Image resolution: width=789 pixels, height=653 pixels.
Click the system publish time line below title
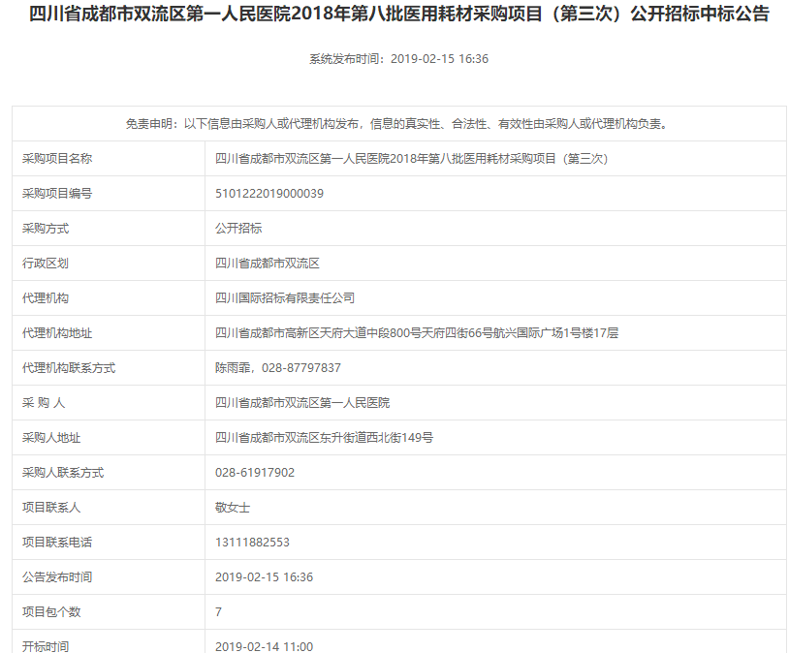pos(398,59)
